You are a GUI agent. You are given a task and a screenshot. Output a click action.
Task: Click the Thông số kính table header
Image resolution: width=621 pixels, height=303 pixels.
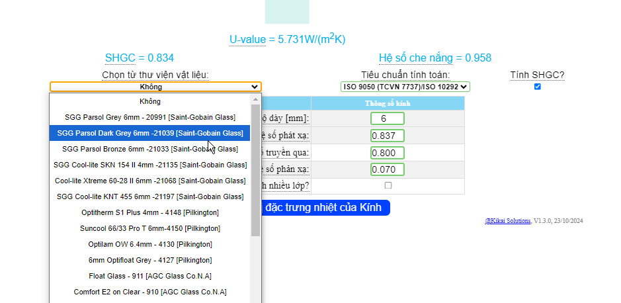(x=388, y=103)
